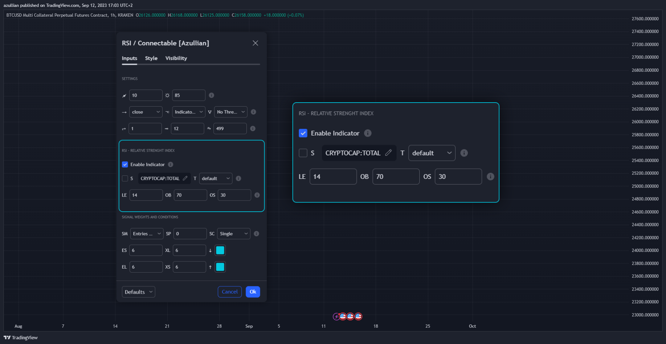Click the OS 30 field in the enlarged panel
Viewport: 666px width, 344px height.
(458, 177)
